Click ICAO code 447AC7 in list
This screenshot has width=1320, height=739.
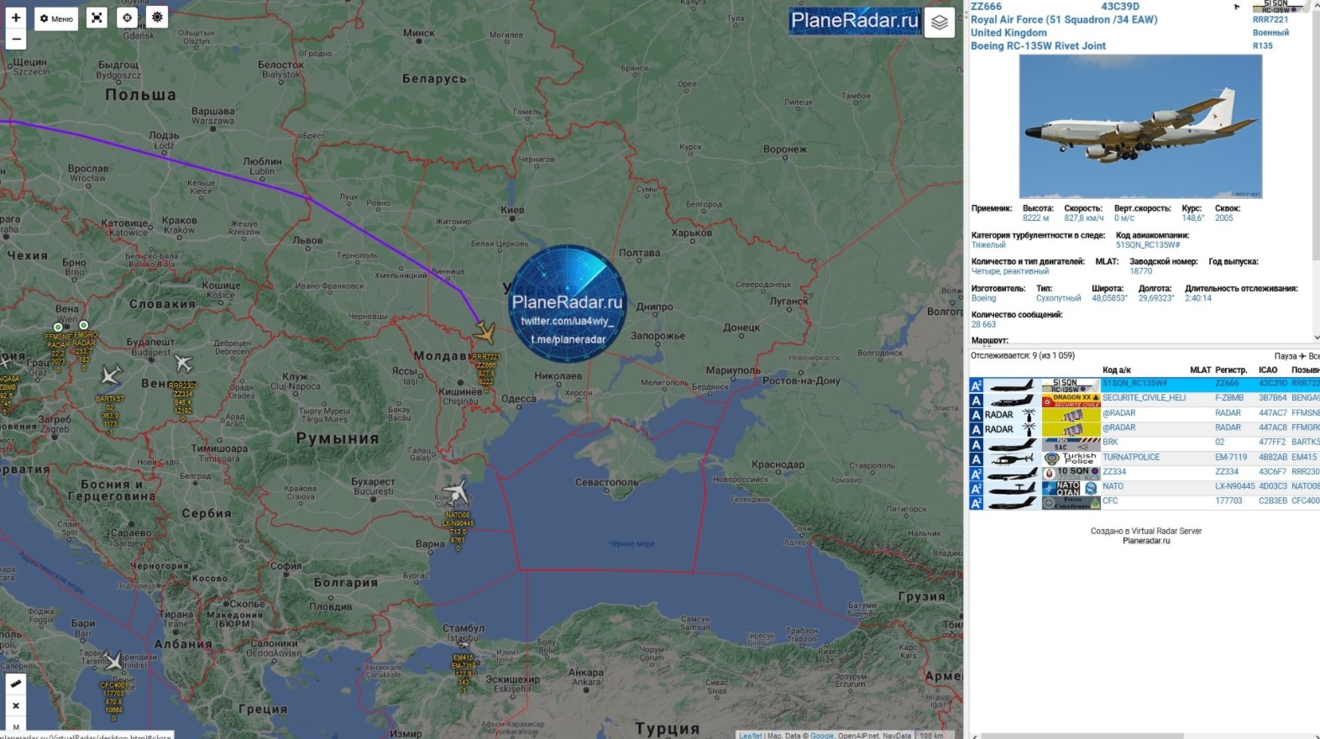(1272, 413)
